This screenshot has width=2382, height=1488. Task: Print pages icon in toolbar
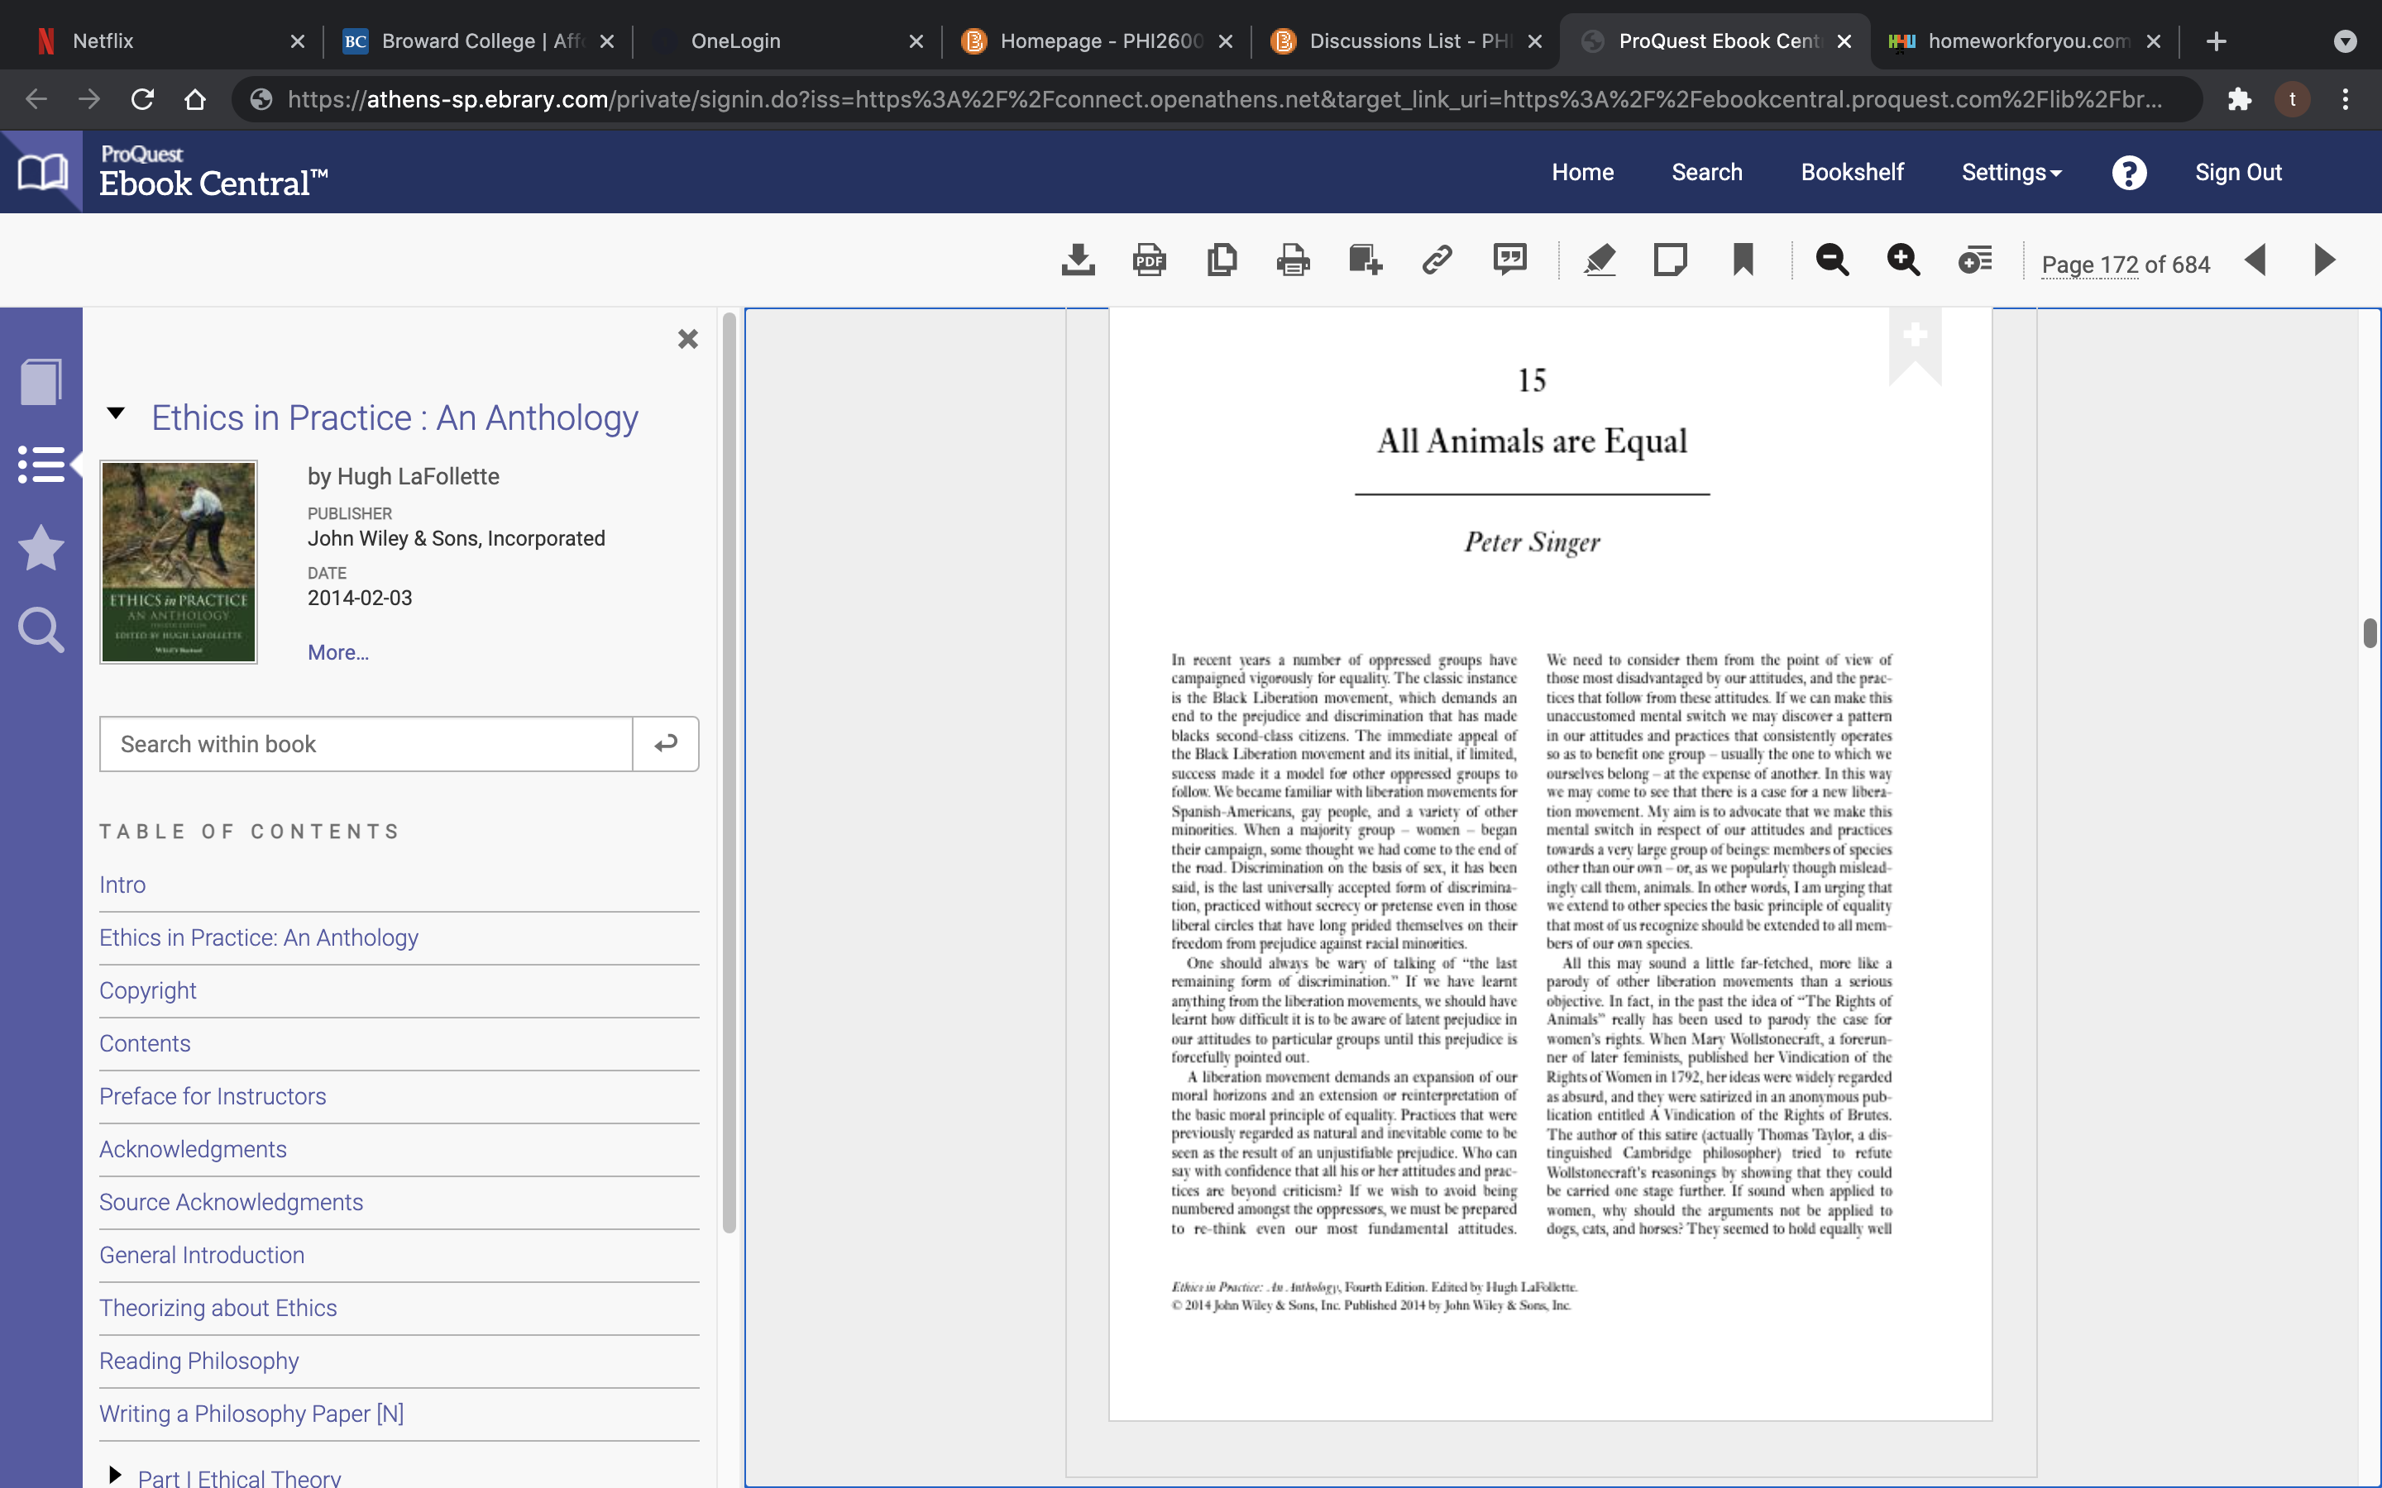pos(1293,260)
